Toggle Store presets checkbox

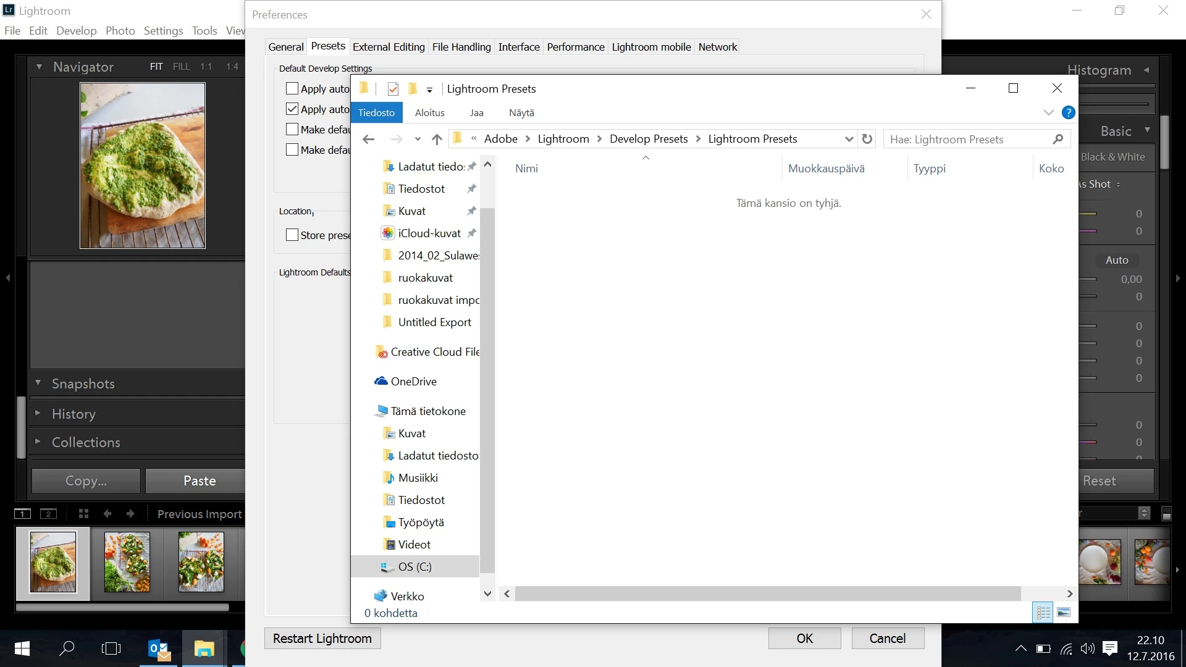(292, 235)
